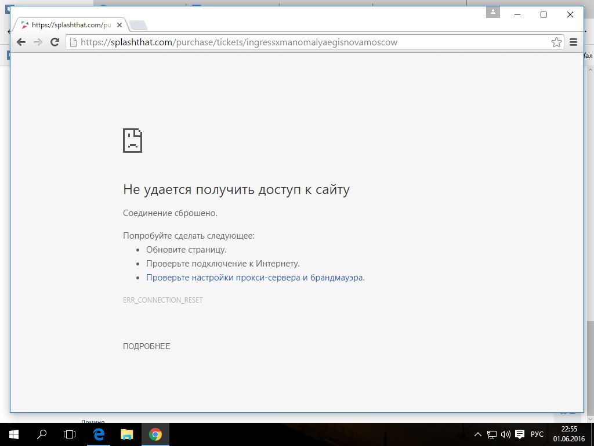Screen dimensions: 594x446
Task: Click the suggestion Обновите страницу
Action: [186, 250]
